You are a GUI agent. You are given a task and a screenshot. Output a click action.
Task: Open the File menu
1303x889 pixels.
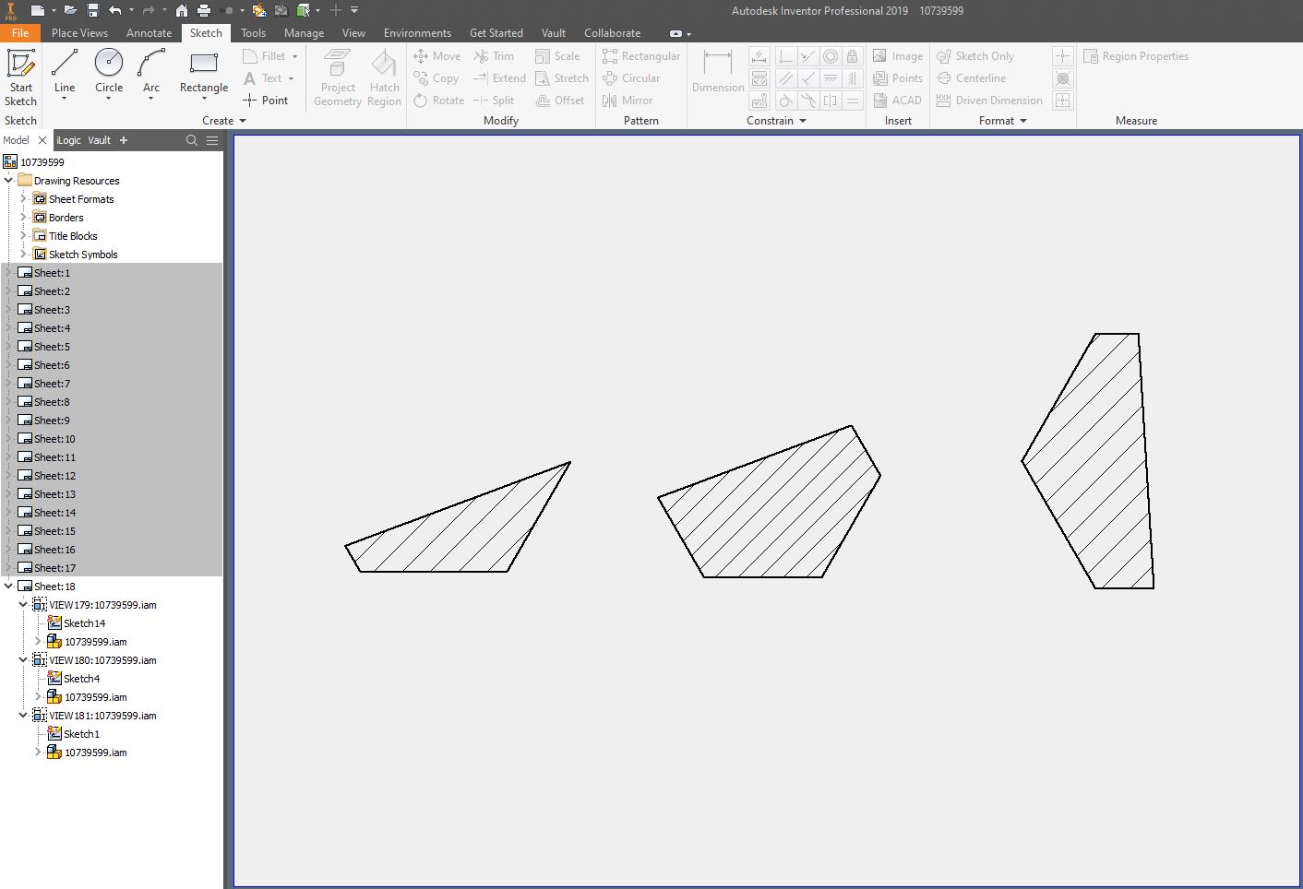20,32
